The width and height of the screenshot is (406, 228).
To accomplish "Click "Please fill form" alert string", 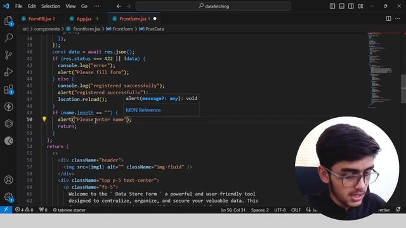I will tap(99, 72).
